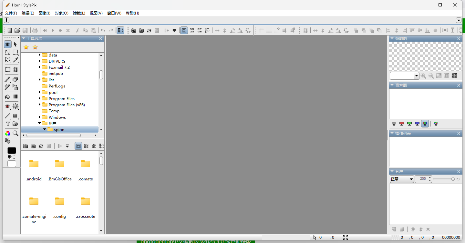This screenshot has height=243, width=465.
Task: Open the thumbnail zoom level dropdown
Action: (417, 76)
